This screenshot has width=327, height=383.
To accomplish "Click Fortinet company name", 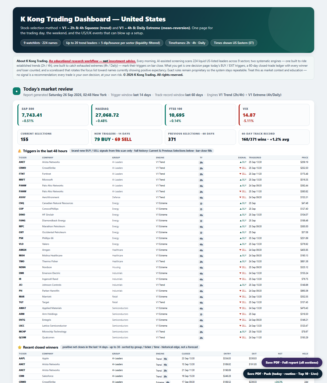I will [46, 174].
